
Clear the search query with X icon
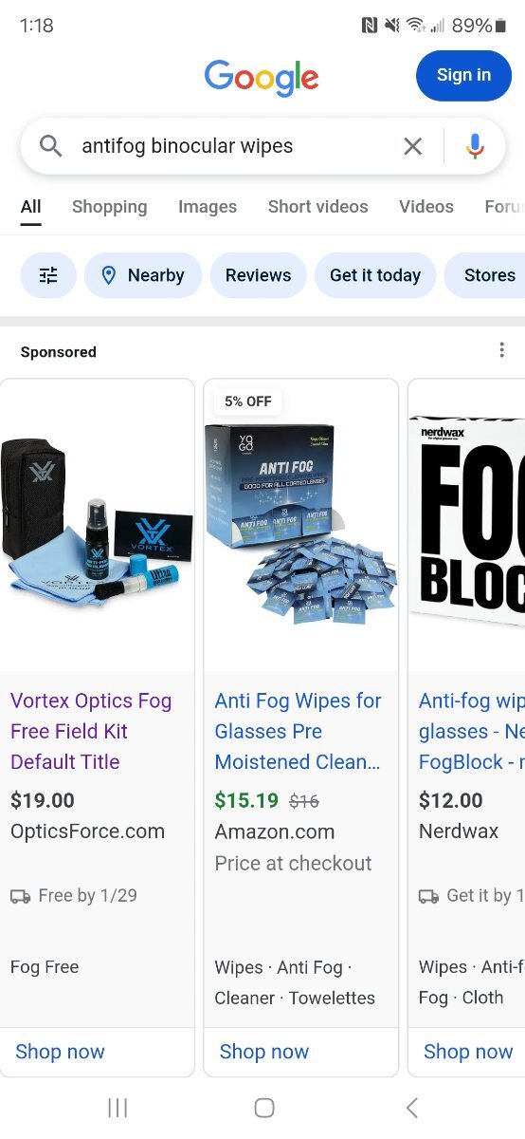pyautogui.click(x=412, y=146)
